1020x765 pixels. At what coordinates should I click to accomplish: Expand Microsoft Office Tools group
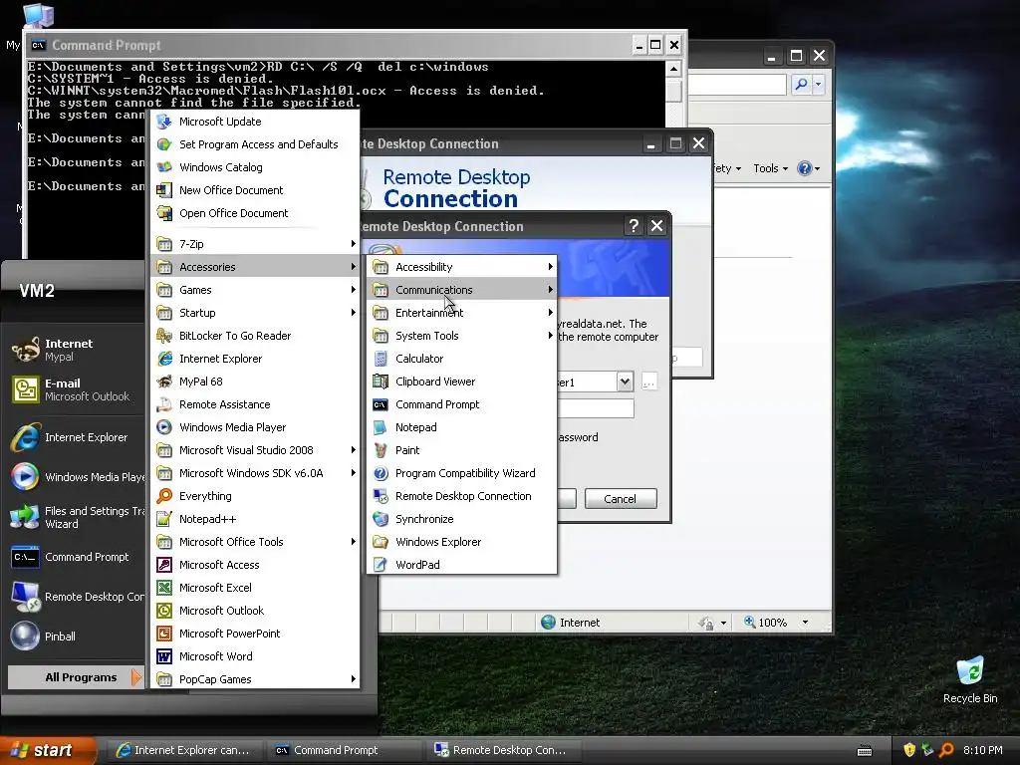255,542
